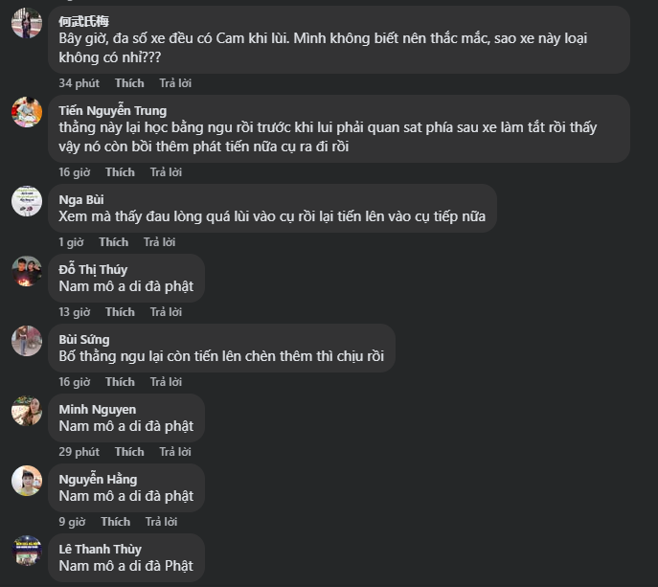658x587 pixels.
Task: Reply to Tiến Nguyễn Trung's comment
Action: [x=166, y=172]
